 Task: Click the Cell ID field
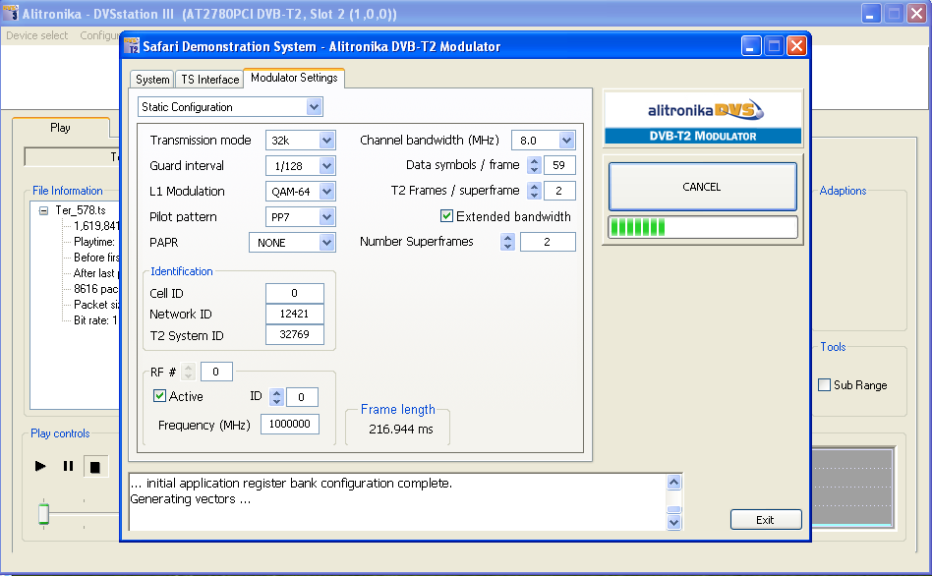[x=295, y=293]
